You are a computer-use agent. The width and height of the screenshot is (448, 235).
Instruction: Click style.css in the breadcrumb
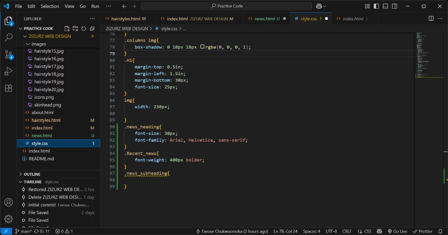click(x=169, y=29)
